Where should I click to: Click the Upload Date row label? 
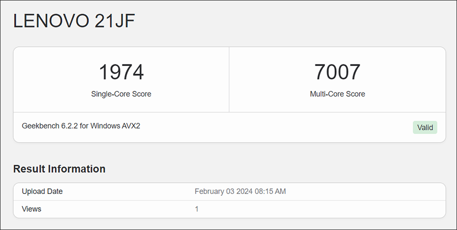(x=42, y=191)
